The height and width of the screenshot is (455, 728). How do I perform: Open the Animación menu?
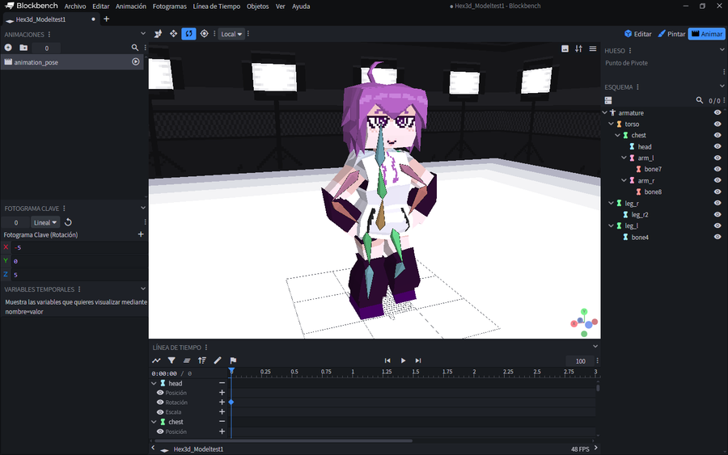pyautogui.click(x=131, y=6)
